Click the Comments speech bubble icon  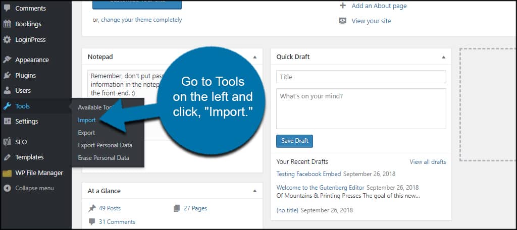pyautogui.click(x=7, y=8)
